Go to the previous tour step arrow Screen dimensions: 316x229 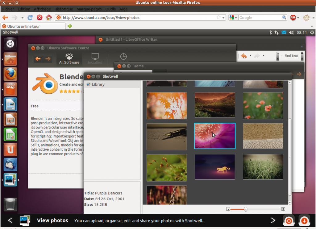click(10, 220)
